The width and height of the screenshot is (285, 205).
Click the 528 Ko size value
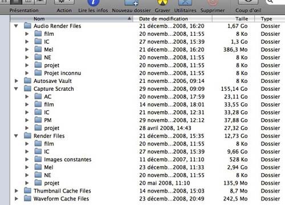(x=238, y=160)
